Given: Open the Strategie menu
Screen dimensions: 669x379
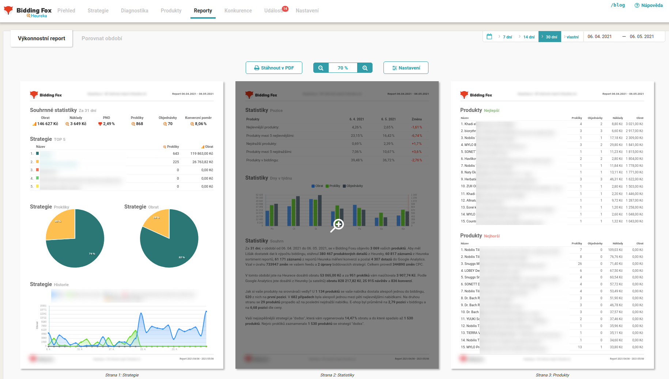Looking at the screenshot, I should (98, 11).
